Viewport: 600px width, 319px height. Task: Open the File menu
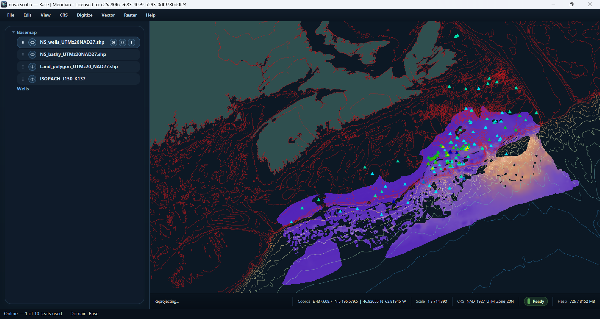click(11, 15)
